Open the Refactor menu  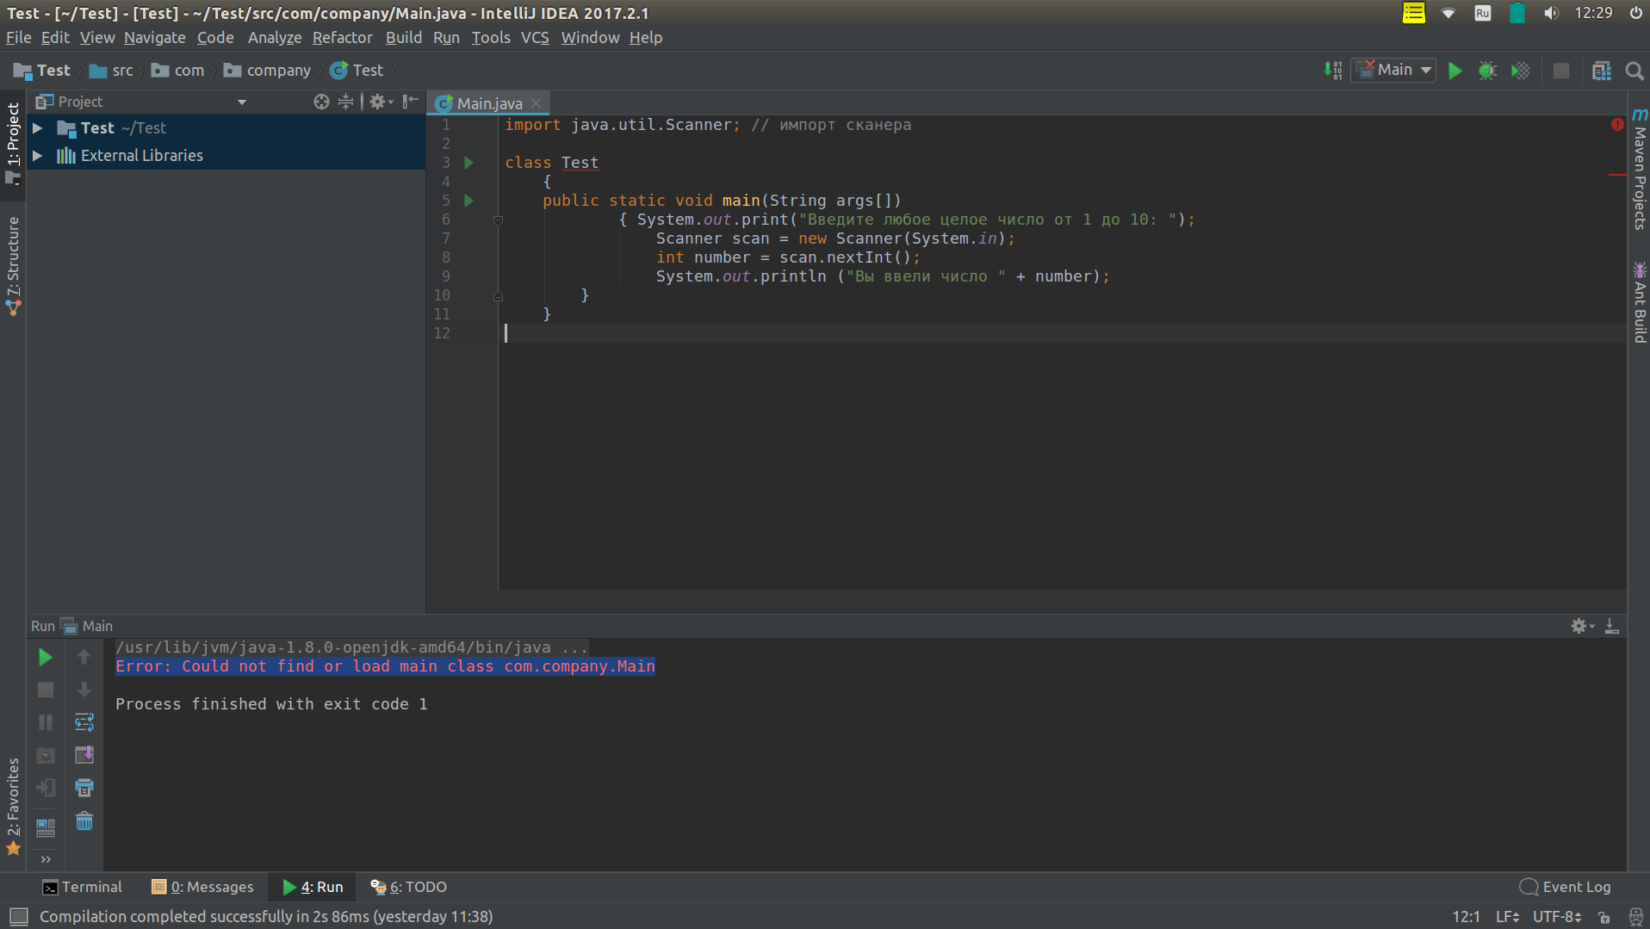click(342, 38)
